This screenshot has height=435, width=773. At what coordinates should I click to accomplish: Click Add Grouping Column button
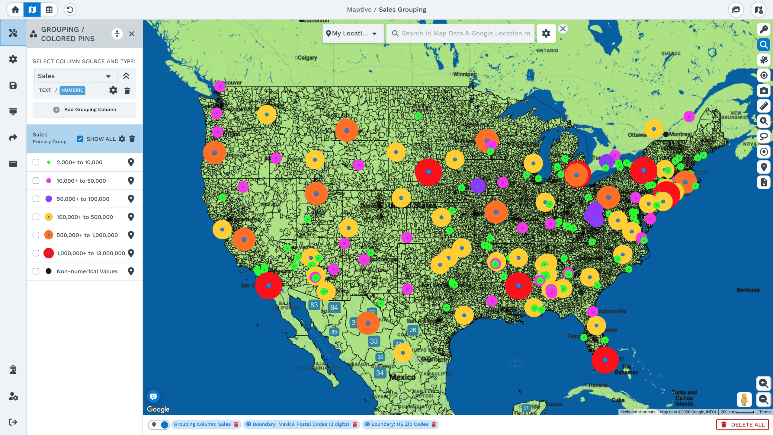click(x=84, y=110)
